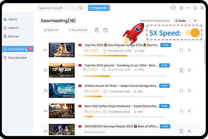Go to Home in sidebar
The height and width of the screenshot is (139, 208).
point(10,19)
